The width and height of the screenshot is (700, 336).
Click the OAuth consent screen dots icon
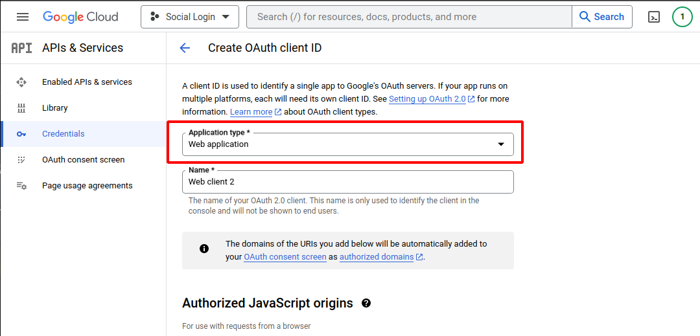tap(21, 159)
